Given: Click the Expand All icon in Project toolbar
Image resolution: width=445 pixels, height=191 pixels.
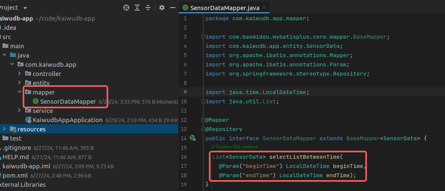Looking at the screenshot, I should coord(137,8).
